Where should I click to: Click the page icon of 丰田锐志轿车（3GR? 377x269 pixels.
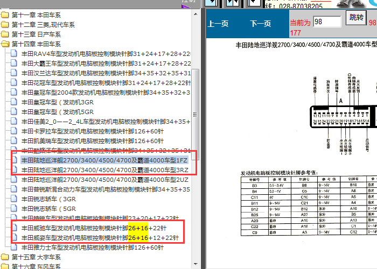click(14, 199)
